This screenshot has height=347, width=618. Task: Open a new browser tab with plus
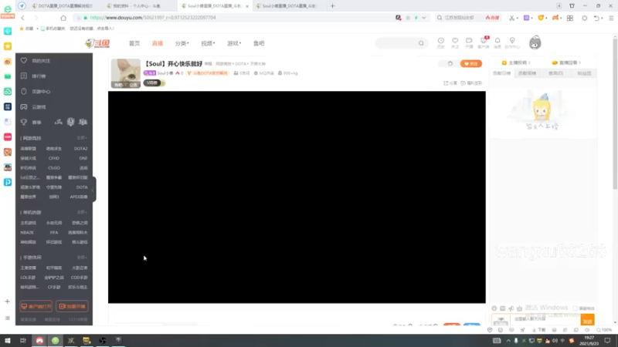point(332,6)
